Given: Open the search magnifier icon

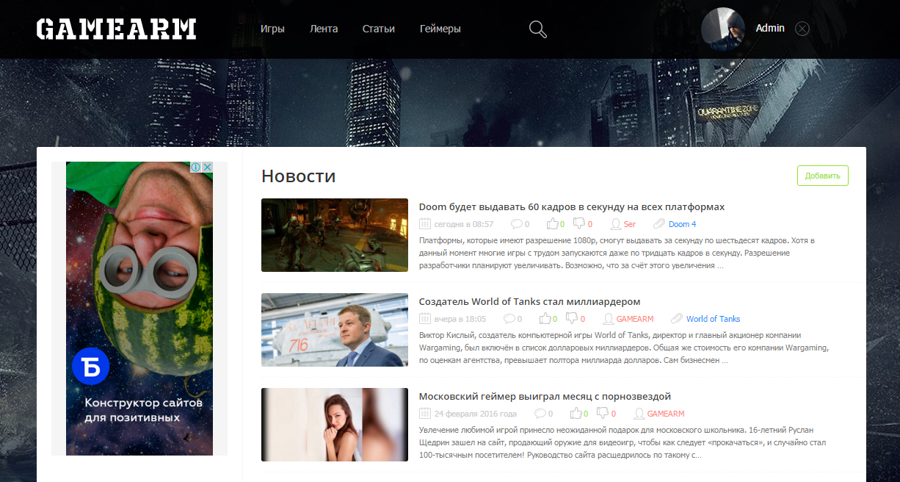Looking at the screenshot, I should click(538, 29).
